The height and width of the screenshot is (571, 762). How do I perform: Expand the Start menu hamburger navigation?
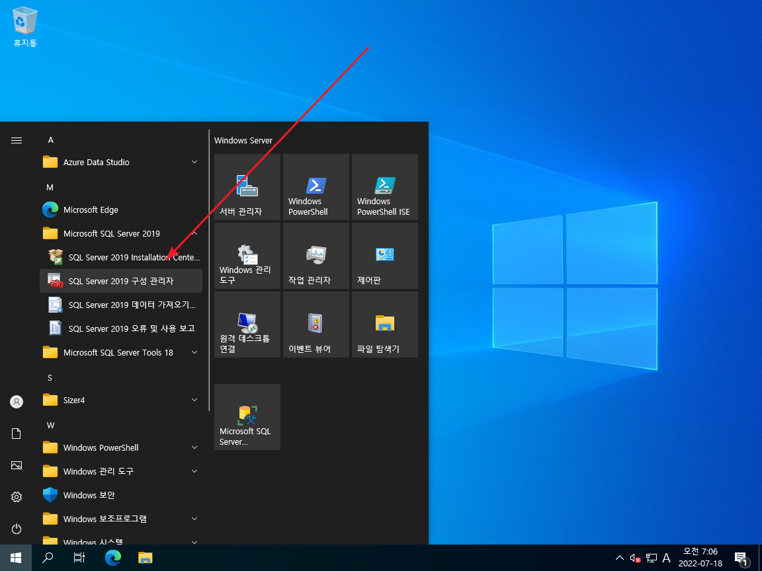point(17,140)
